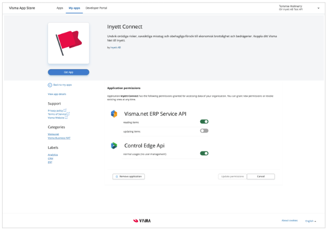Viewport: 328px width, 231px height.
Task: Click the Tommie Holmertz user name
Action: pyautogui.click(x=290, y=6)
